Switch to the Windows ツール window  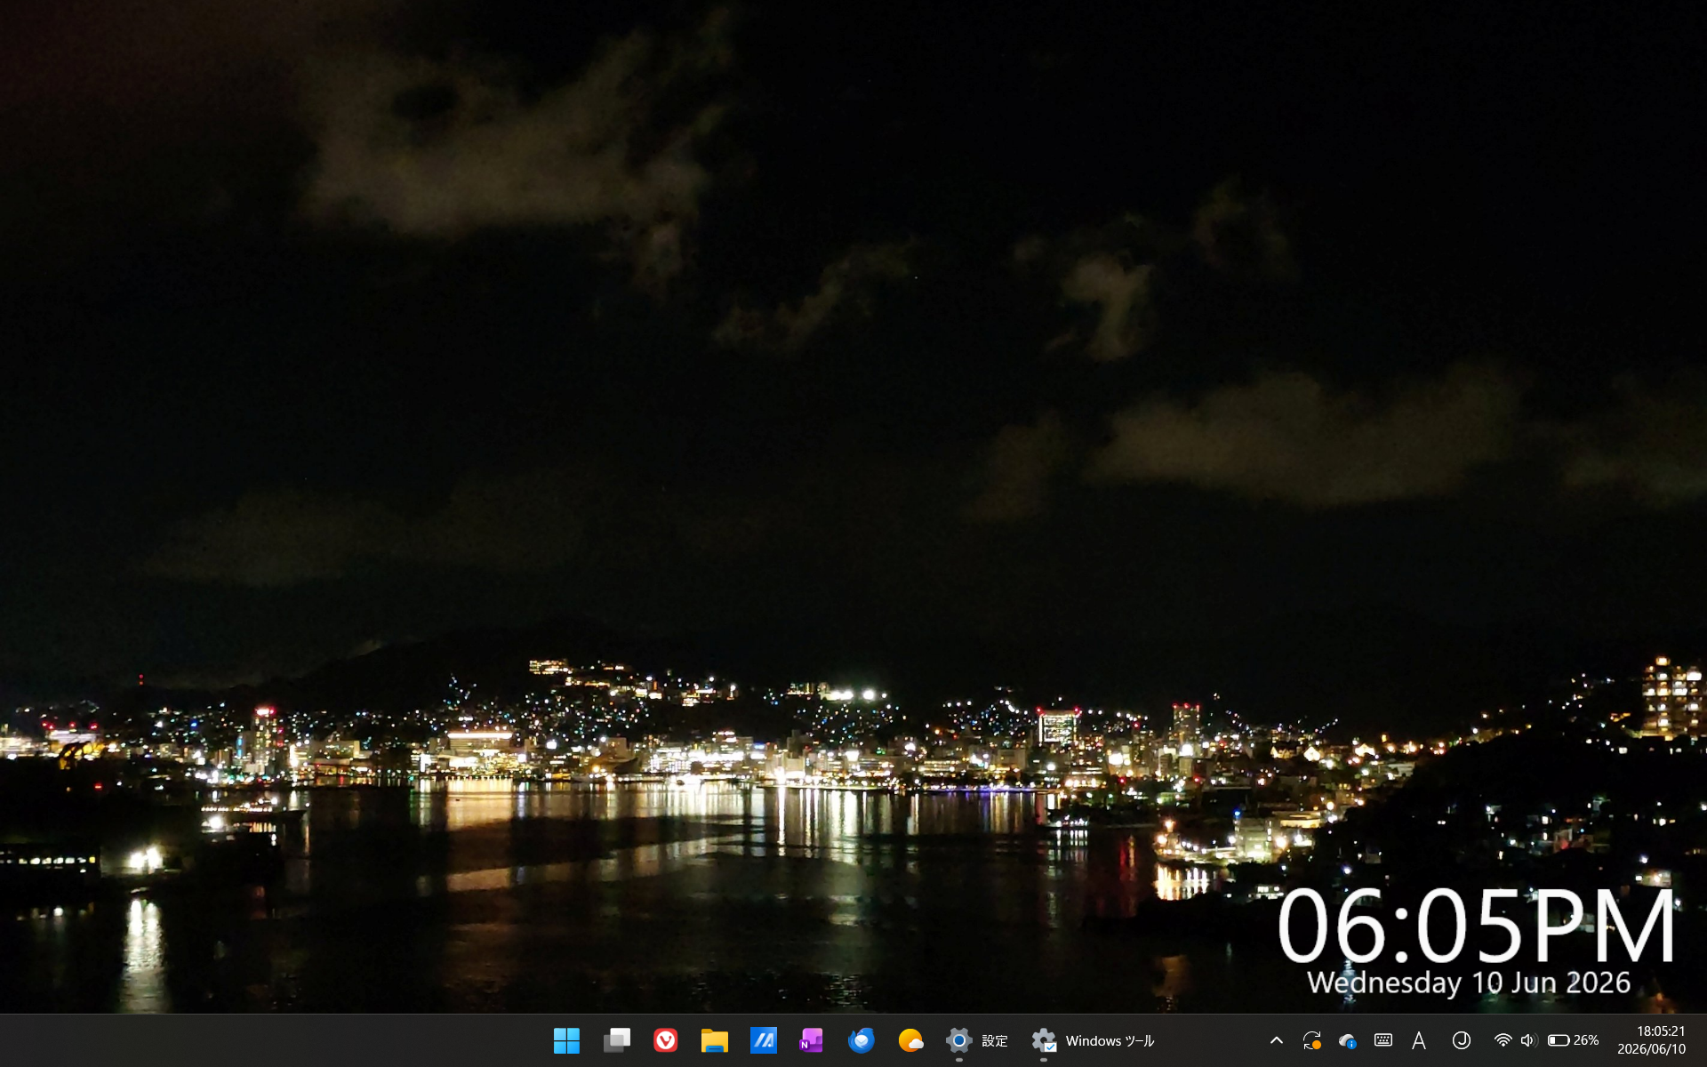coord(1093,1040)
